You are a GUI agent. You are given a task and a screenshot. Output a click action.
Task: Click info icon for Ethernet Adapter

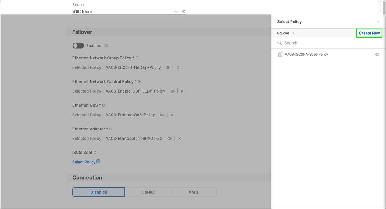[x=111, y=129]
